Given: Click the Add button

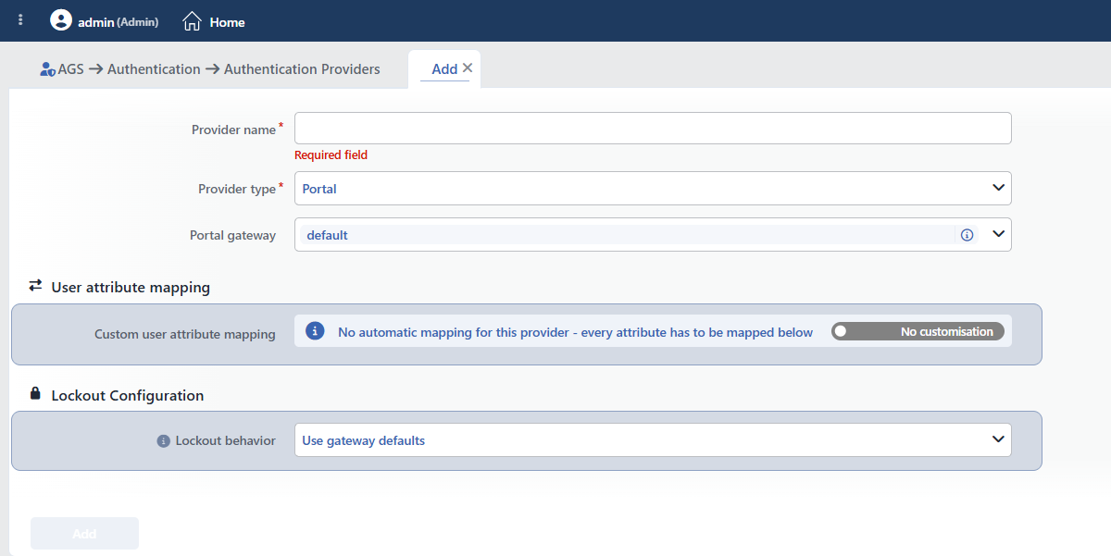Looking at the screenshot, I should coord(84,534).
